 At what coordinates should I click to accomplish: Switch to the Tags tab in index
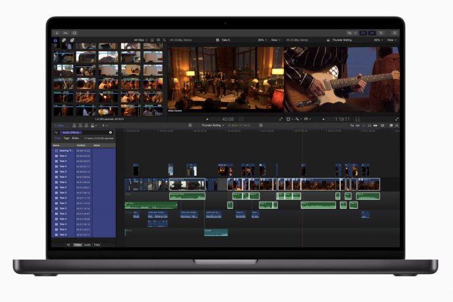[66, 138]
